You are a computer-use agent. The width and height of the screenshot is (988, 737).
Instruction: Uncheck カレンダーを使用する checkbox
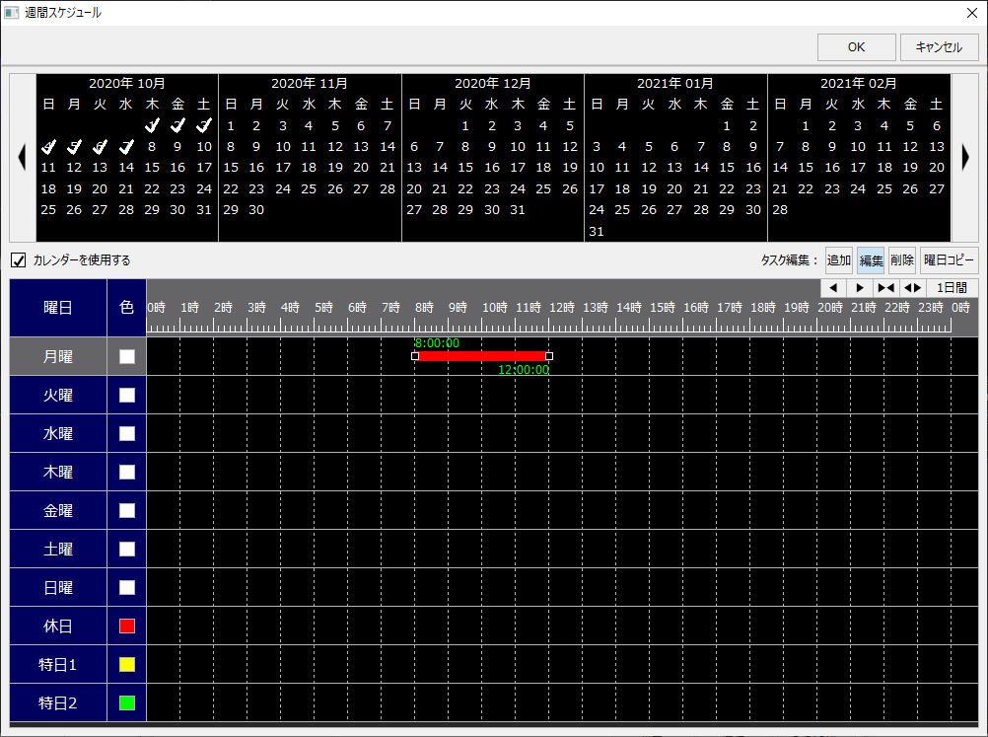(x=19, y=260)
